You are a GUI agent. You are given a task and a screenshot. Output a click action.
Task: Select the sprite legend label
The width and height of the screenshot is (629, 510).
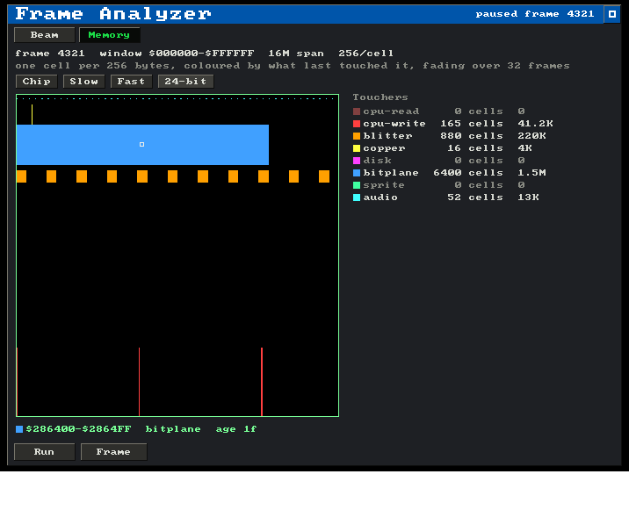click(384, 185)
